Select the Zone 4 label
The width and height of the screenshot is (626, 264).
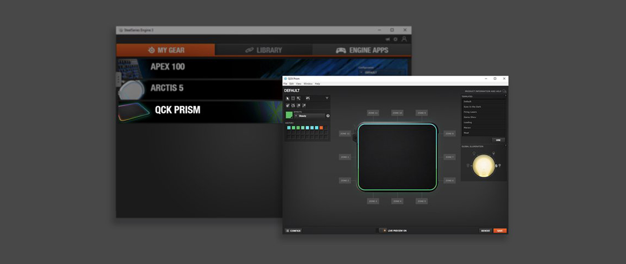tap(397, 201)
